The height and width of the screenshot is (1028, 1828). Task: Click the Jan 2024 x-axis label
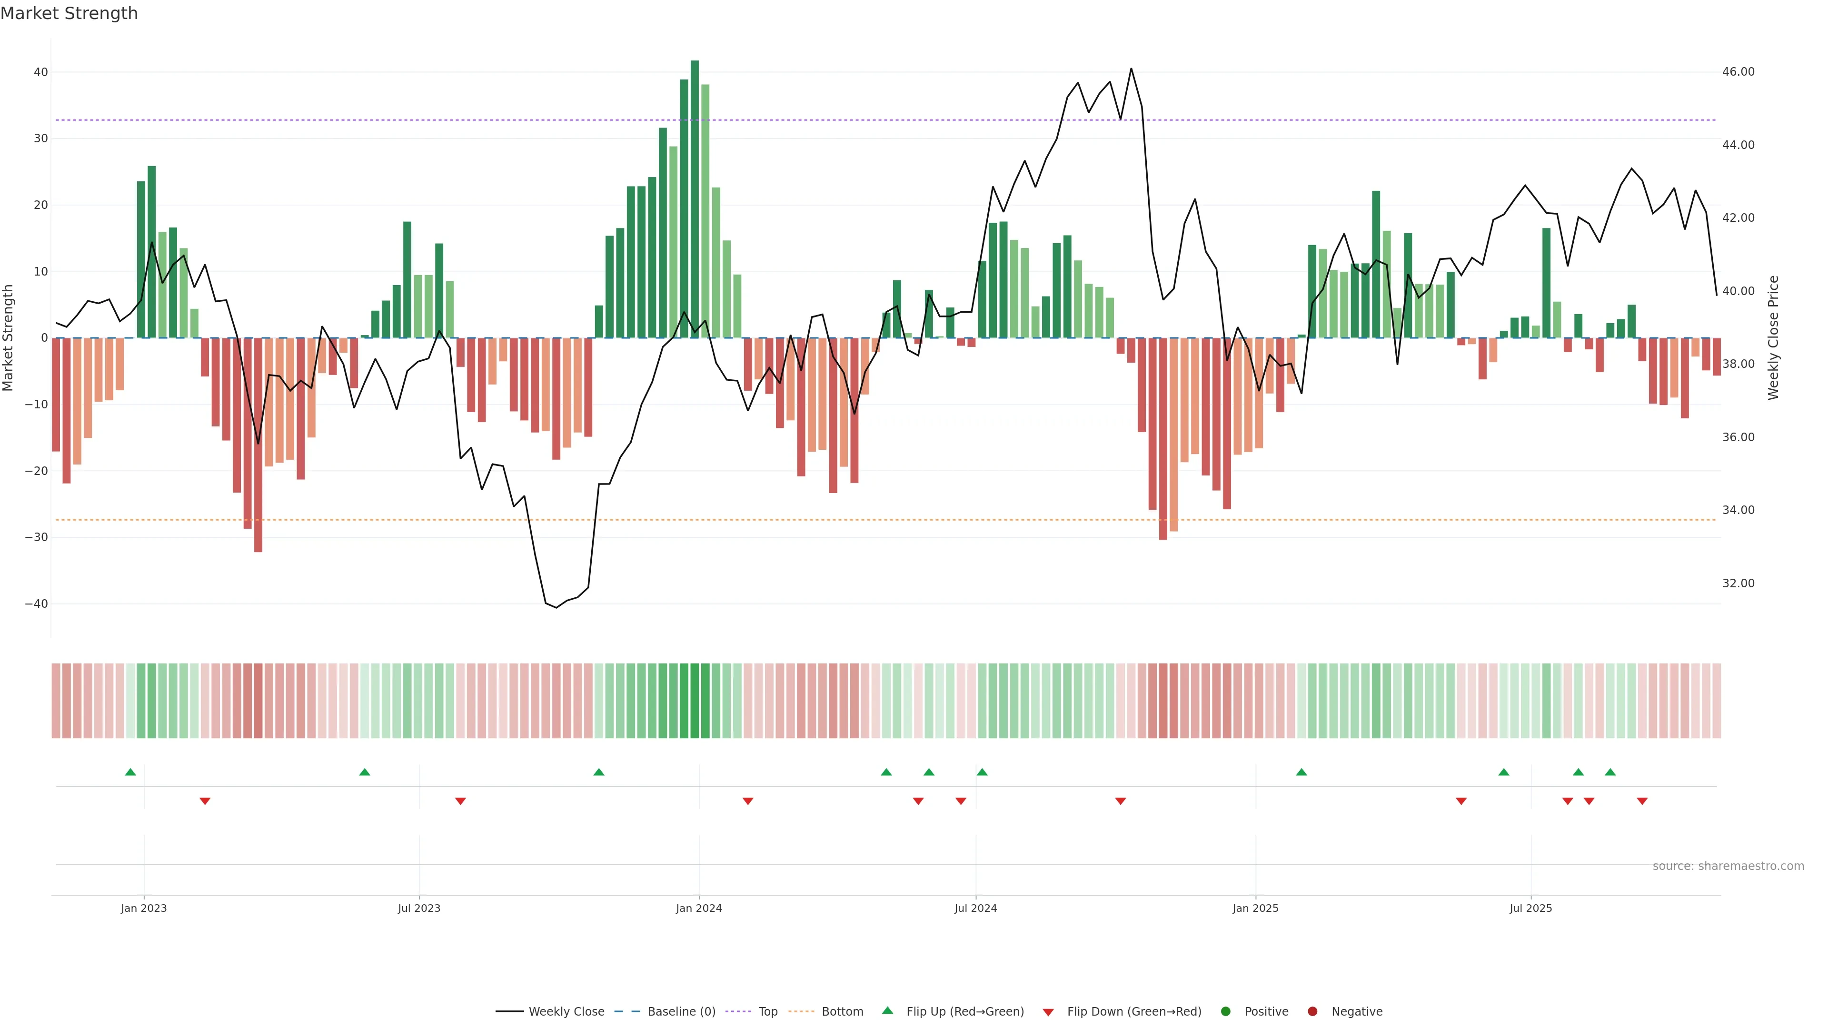click(x=699, y=908)
